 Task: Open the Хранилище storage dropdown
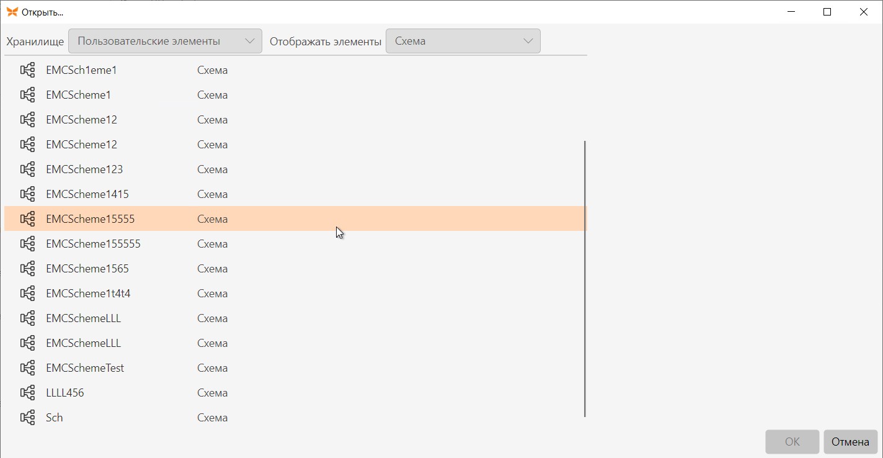pos(165,41)
